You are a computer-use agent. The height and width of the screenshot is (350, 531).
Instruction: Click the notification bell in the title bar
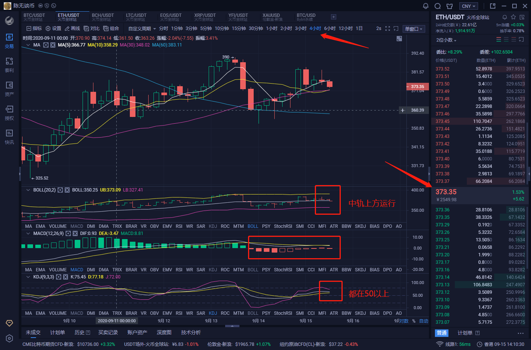pos(426,6)
